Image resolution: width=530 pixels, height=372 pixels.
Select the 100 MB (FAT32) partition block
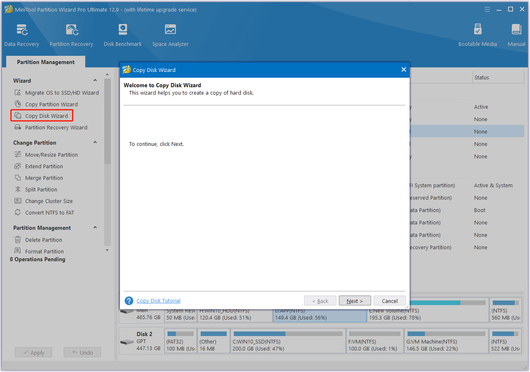tap(180, 341)
